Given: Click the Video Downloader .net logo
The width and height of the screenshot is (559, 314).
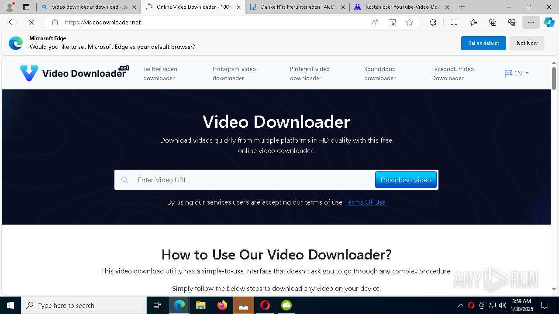Looking at the screenshot, I should 75,73.
